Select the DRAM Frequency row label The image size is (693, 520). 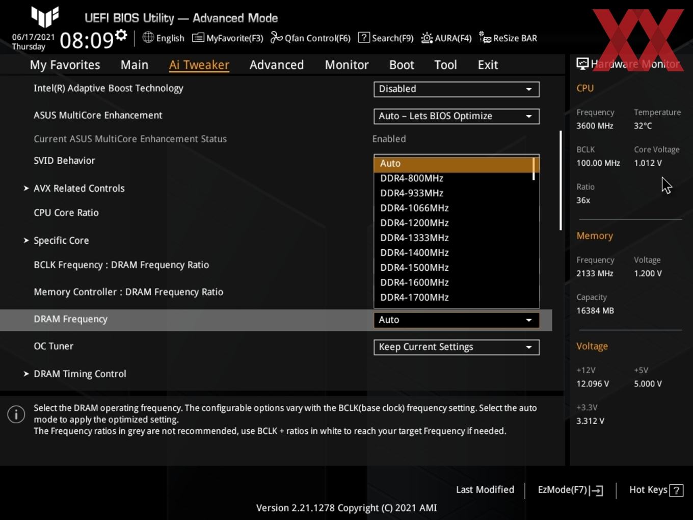pos(71,319)
